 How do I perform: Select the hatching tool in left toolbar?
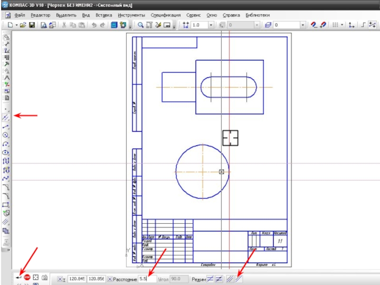pyautogui.click(x=6, y=222)
